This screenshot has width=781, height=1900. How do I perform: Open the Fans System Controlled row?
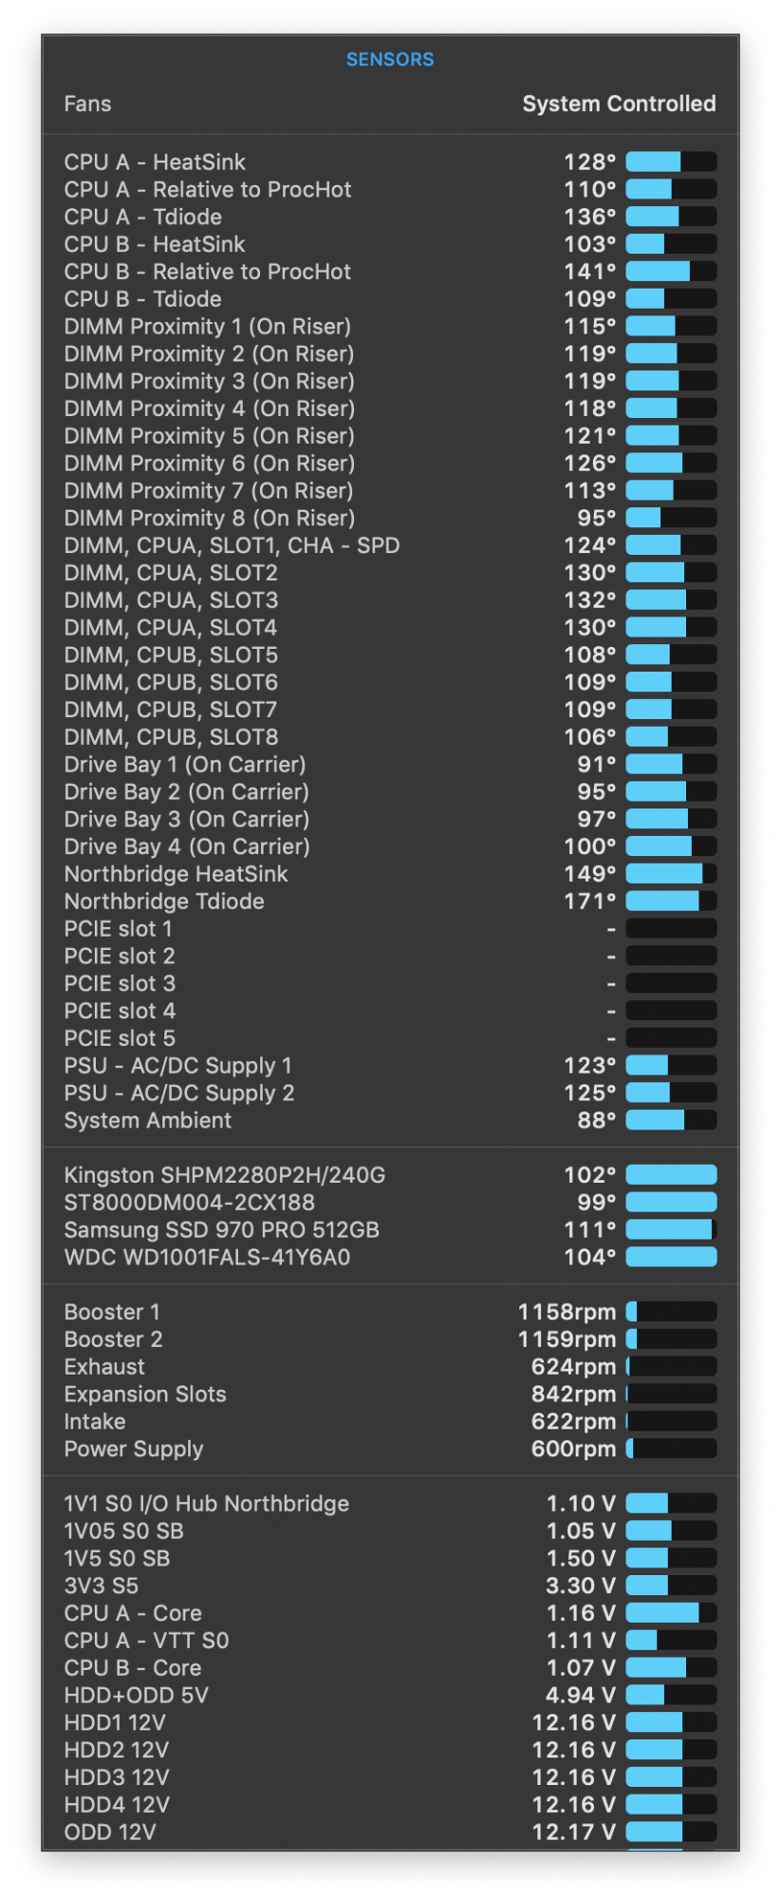390,104
